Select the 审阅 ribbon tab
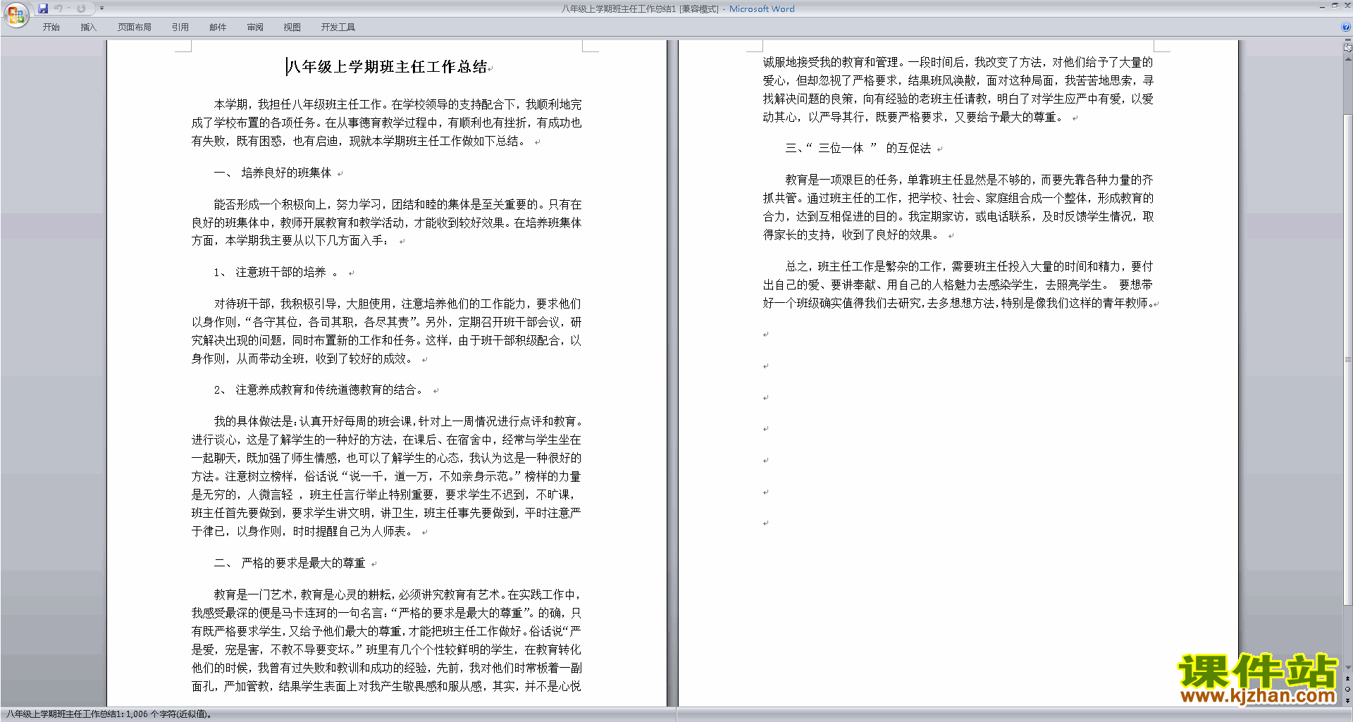 (255, 27)
